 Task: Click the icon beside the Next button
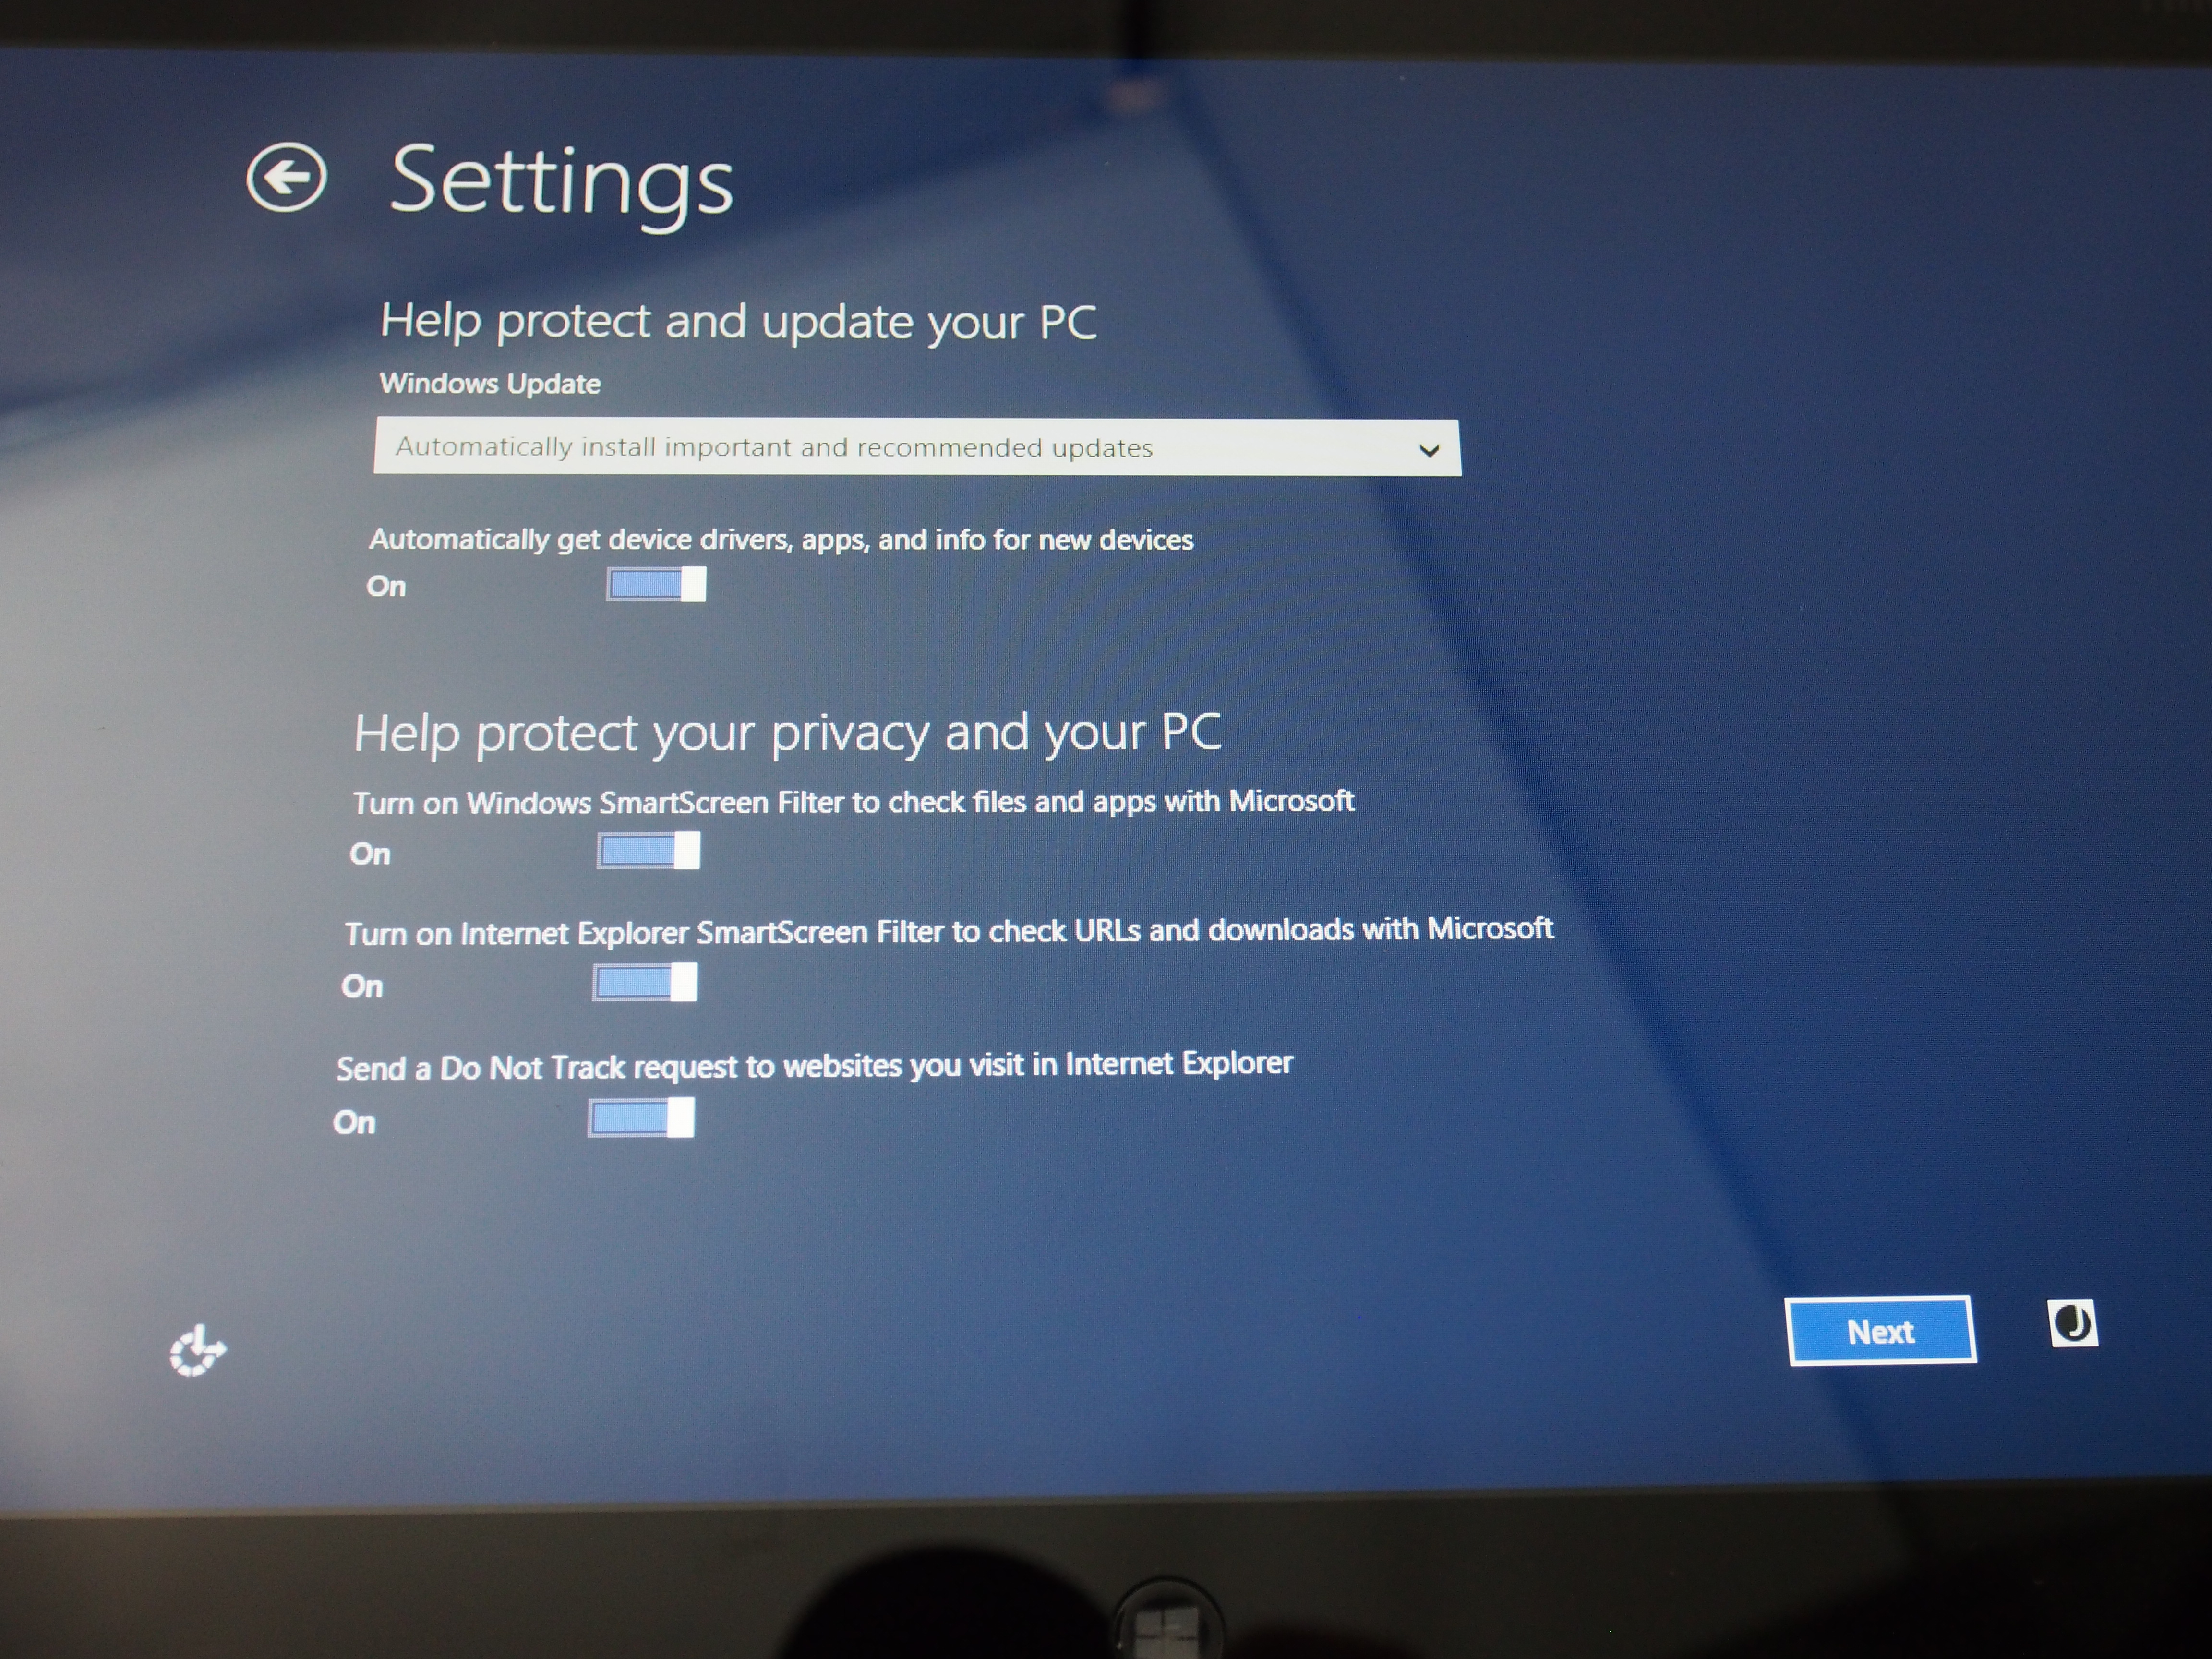[2073, 1324]
